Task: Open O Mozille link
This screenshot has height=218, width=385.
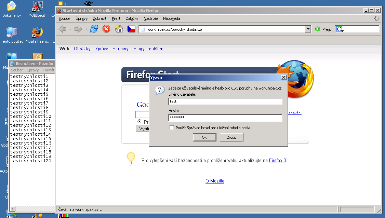Action: (x=215, y=181)
